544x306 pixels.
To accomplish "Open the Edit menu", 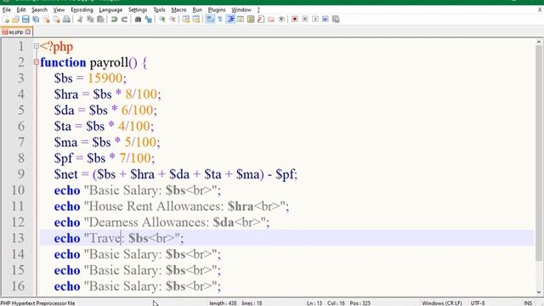I will coord(21,9).
